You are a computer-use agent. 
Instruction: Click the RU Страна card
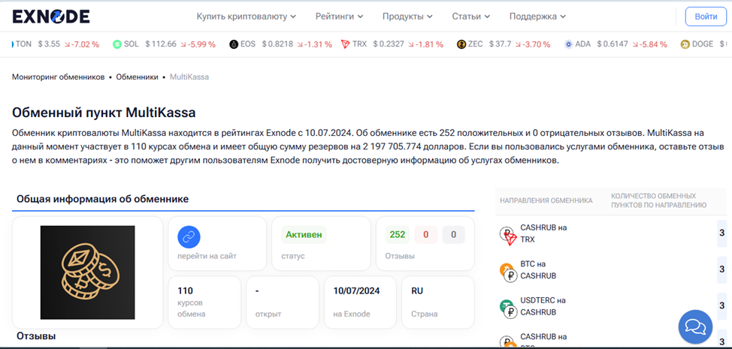click(438, 302)
